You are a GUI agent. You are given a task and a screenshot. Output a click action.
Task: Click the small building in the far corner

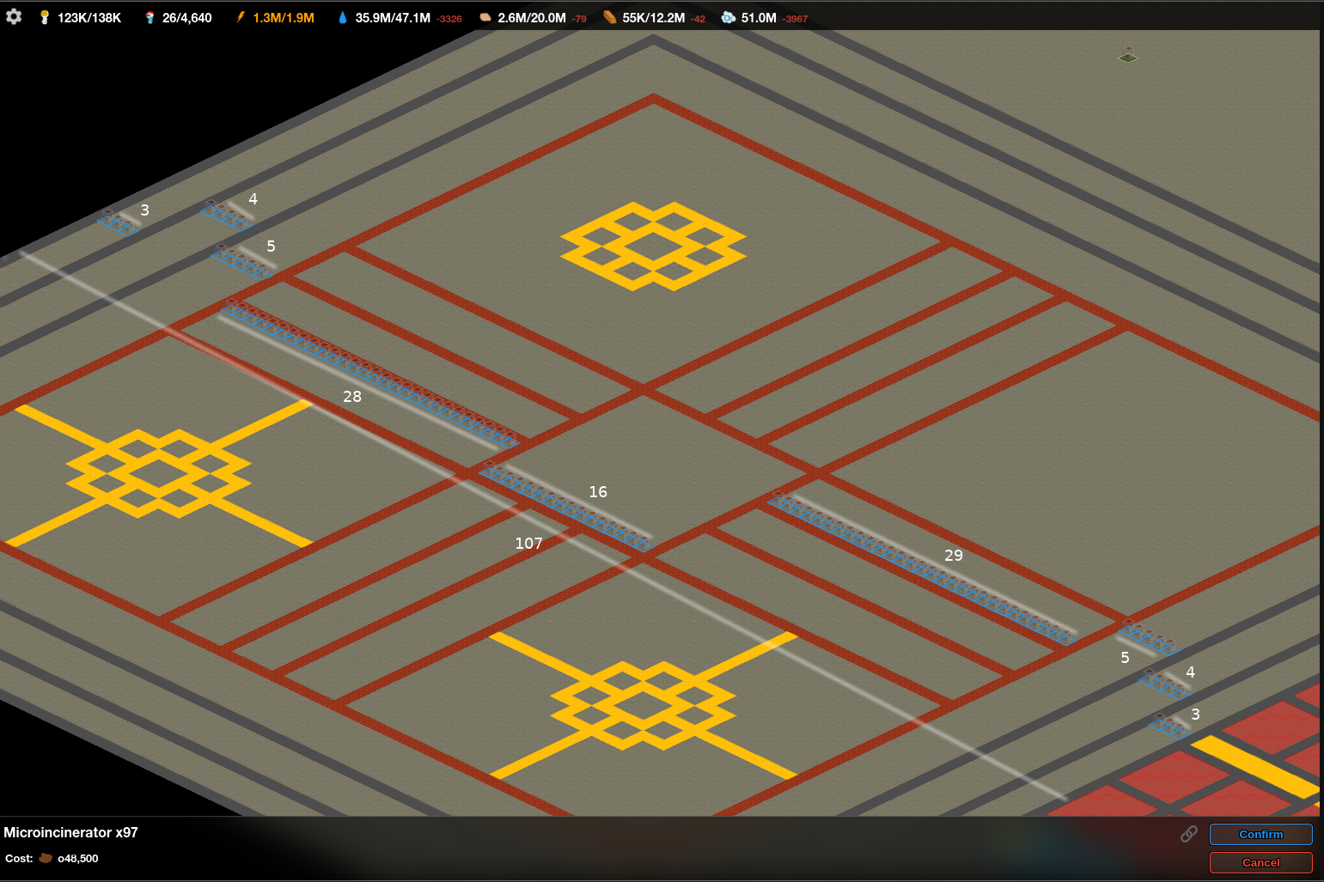[1128, 55]
